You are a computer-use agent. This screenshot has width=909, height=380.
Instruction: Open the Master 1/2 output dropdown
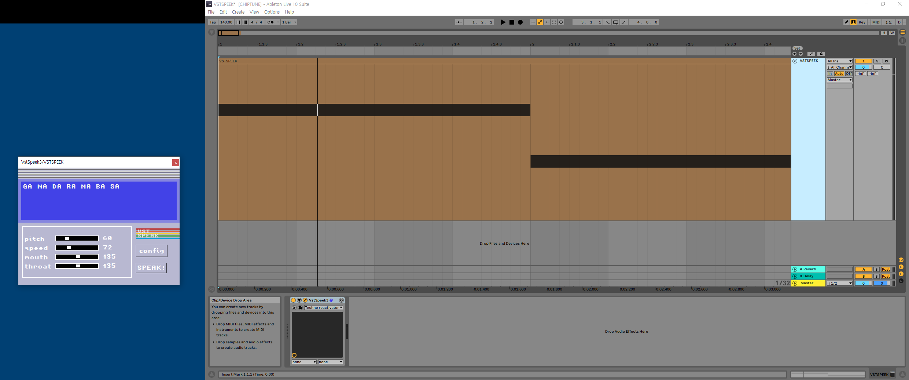point(840,284)
